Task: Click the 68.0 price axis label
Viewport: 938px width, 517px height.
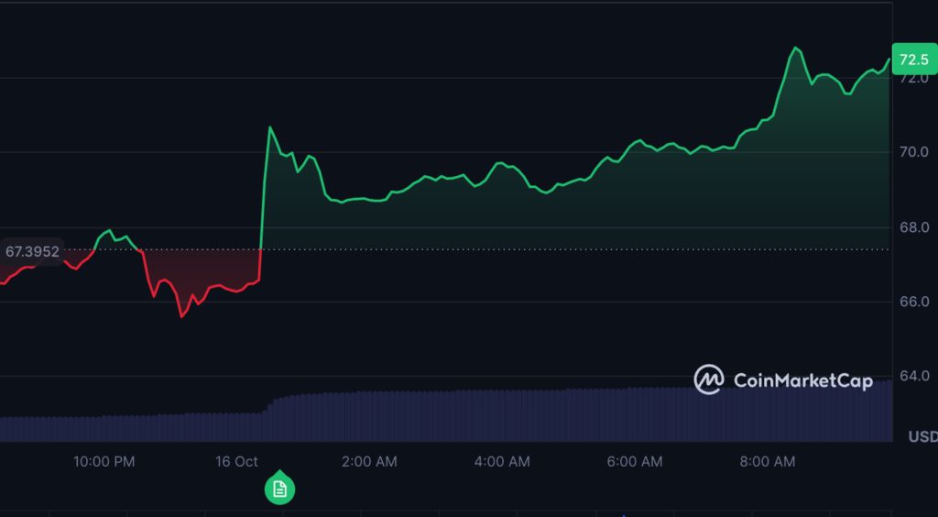Action: click(913, 227)
